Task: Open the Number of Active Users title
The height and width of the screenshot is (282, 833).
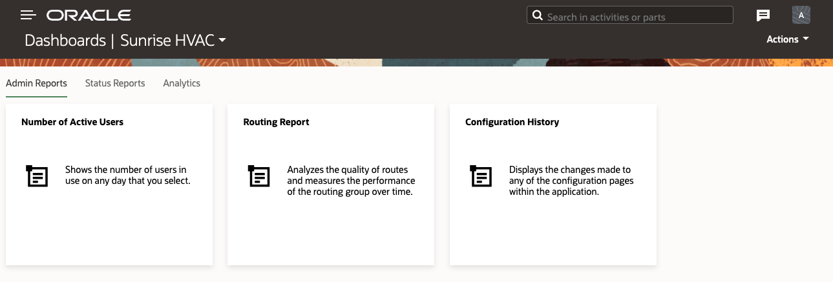Action: (x=72, y=122)
